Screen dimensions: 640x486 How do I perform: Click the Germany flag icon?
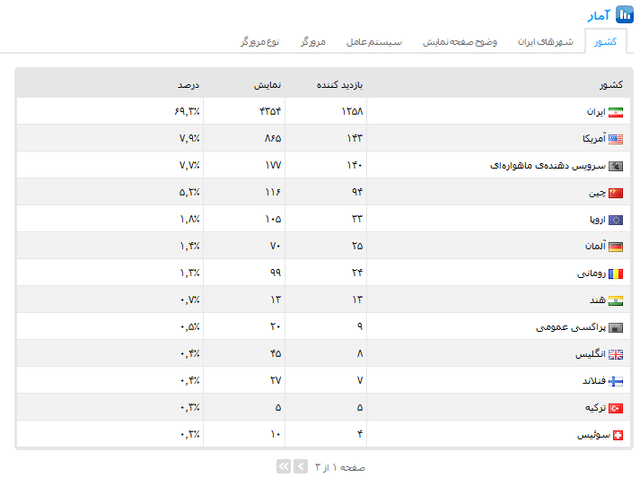[x=616, y=247]
